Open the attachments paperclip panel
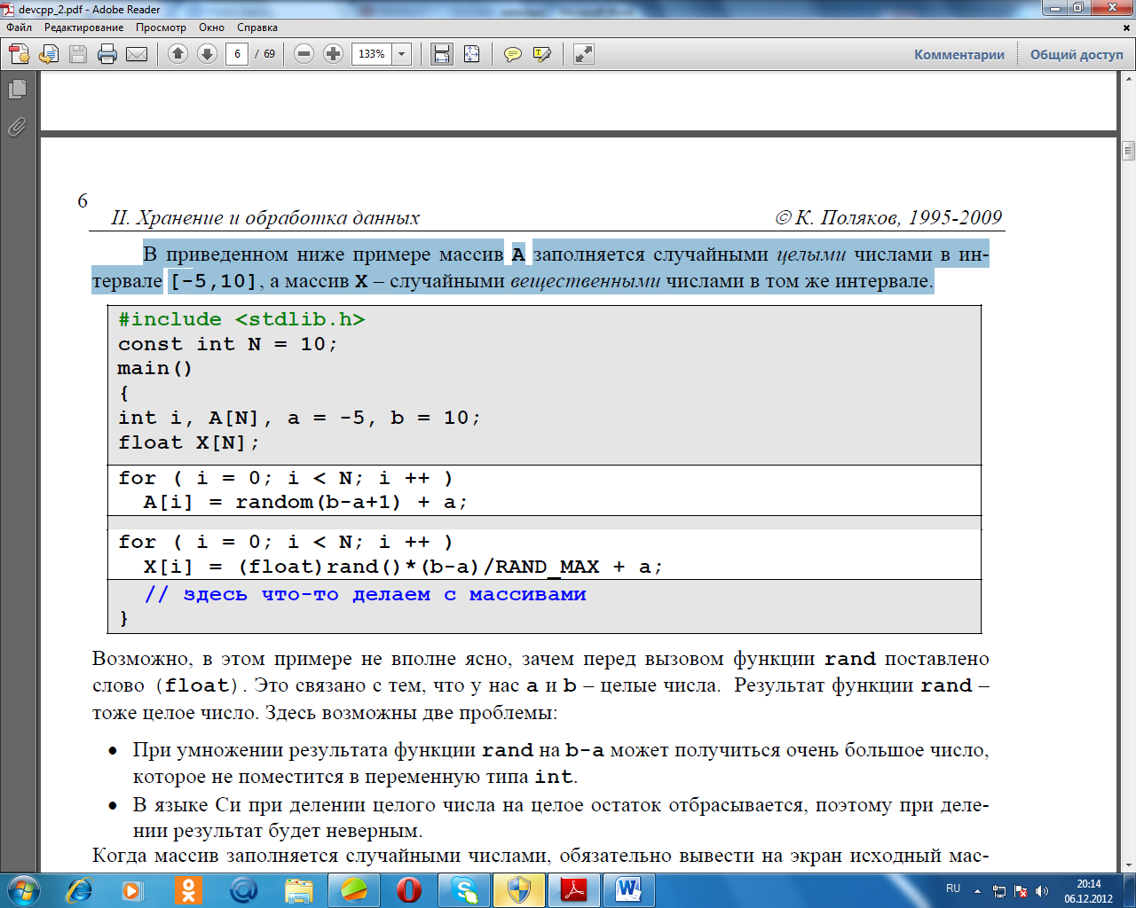Viewport: 1136px width, 908px height. pos(17,128)
